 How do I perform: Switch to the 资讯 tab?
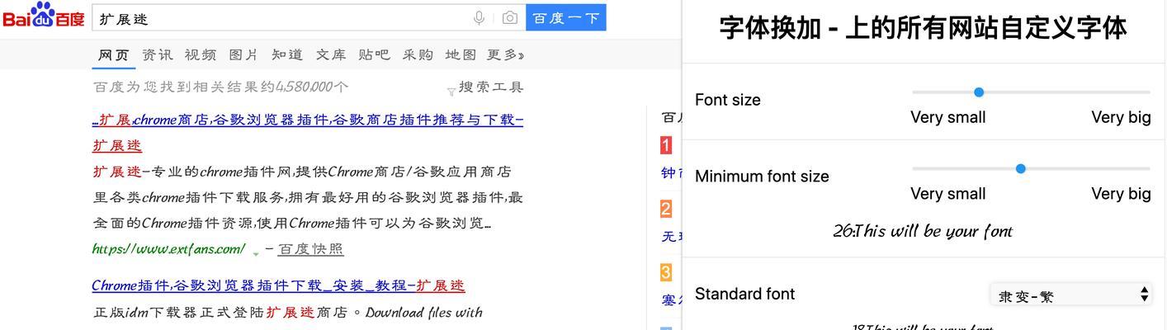[x=158, y=54]
